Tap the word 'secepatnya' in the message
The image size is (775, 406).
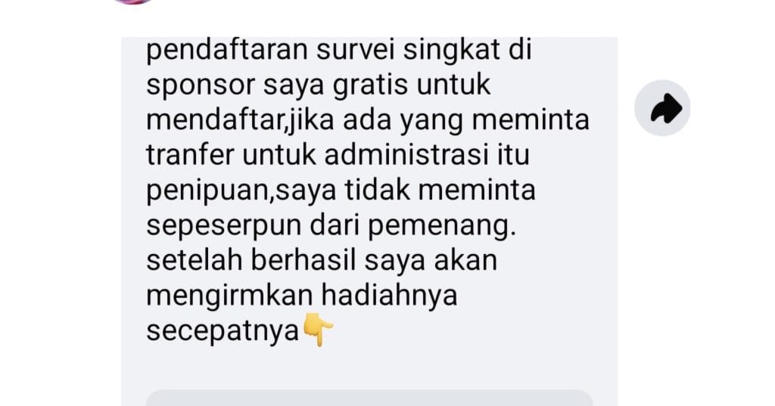[x=223, y=331]
